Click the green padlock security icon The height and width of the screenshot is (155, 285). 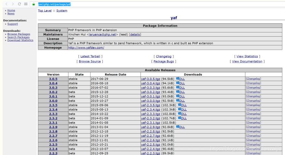click(34, 4)
